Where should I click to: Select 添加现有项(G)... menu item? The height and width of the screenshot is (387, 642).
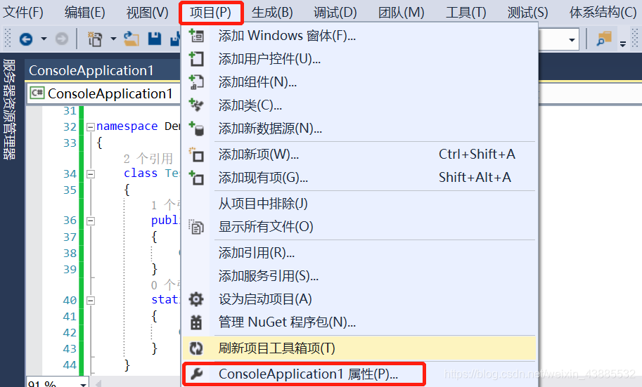click(x=359, y=178)
